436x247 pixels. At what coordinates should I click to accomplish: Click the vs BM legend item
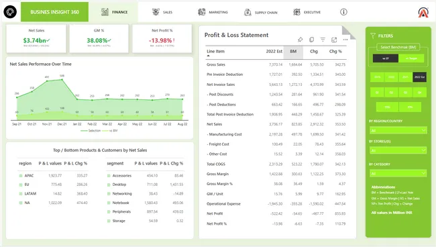110,131
